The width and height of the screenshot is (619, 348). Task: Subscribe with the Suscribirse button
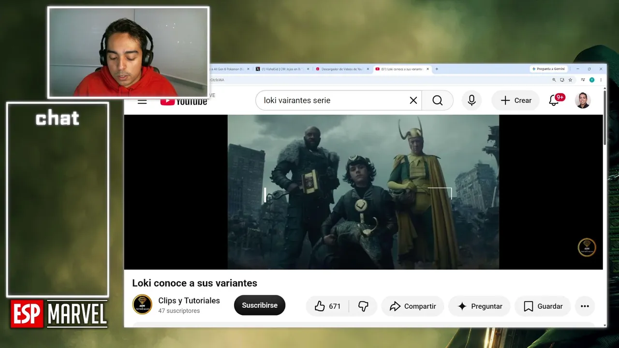point(260,305)
